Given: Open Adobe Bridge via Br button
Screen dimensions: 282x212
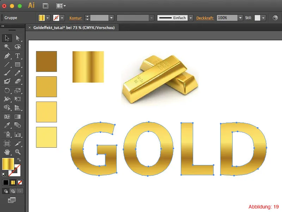Looking at the screenshot, I should coord(45,6).
